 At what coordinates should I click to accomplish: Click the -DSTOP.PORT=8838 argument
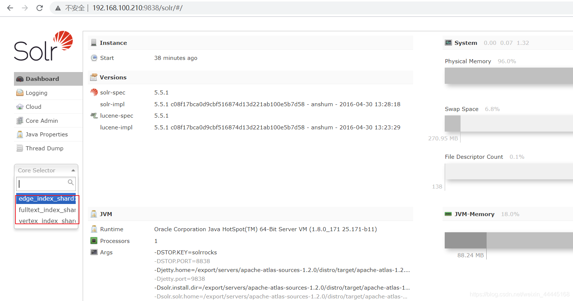click(x=182, y=261)
